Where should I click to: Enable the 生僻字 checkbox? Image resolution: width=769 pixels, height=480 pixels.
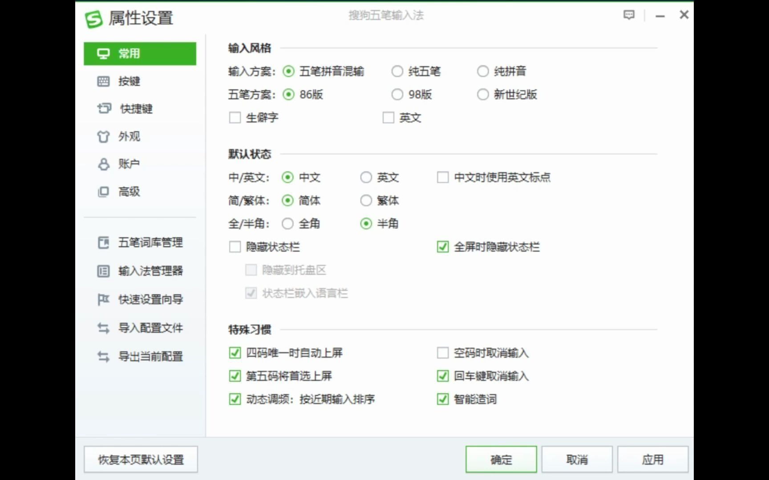(x=235, y=117)
